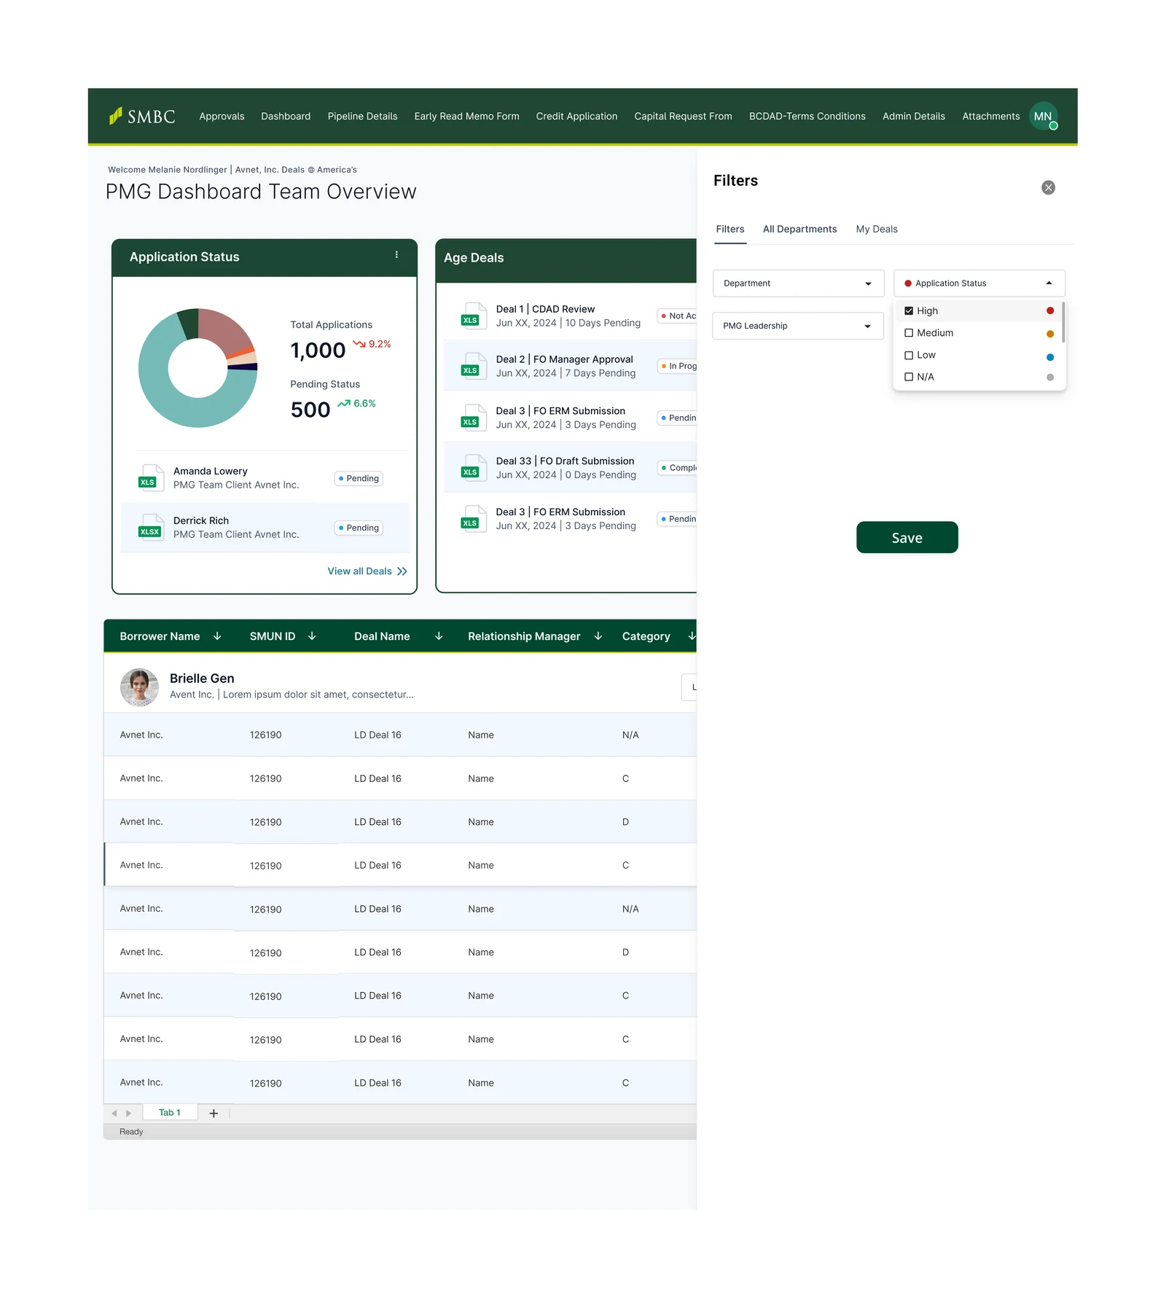Open the MN user avatar menu
Image resolution: width=1166 pixels, height=1298 pixels.
tap(1043, 116)
